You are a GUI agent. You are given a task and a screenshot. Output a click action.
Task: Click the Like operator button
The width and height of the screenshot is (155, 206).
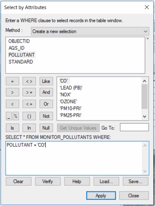pyautogui.click(x=46, y=82)
